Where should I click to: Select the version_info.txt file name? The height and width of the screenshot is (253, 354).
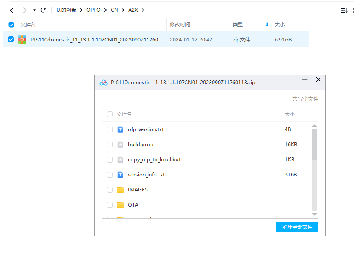146,175
